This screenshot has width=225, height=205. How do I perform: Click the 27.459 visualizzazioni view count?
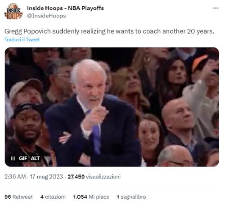(94, 177)
